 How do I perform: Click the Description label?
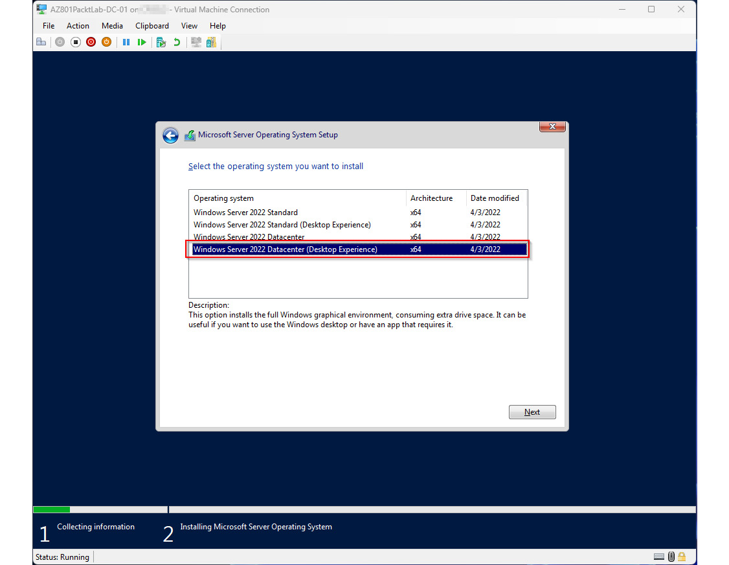tap(208, 305)
